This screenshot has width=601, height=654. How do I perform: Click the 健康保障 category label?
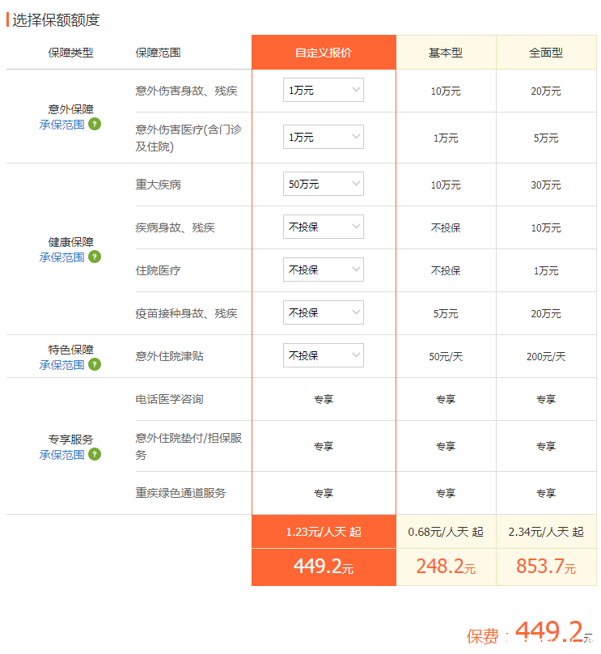coord(70,242)
